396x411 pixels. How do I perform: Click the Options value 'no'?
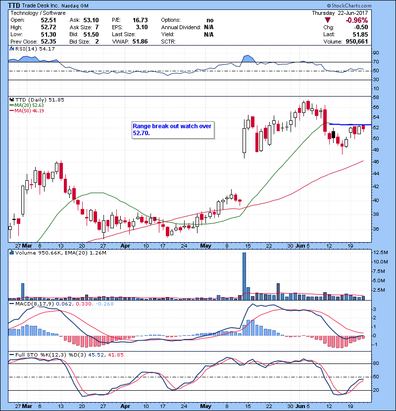[210, 20]
